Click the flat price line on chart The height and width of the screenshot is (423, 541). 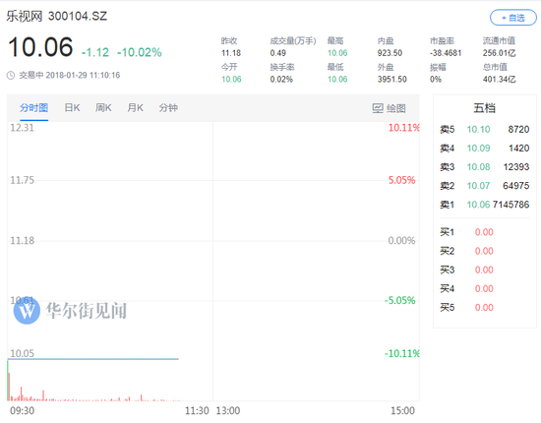point(92,359)
